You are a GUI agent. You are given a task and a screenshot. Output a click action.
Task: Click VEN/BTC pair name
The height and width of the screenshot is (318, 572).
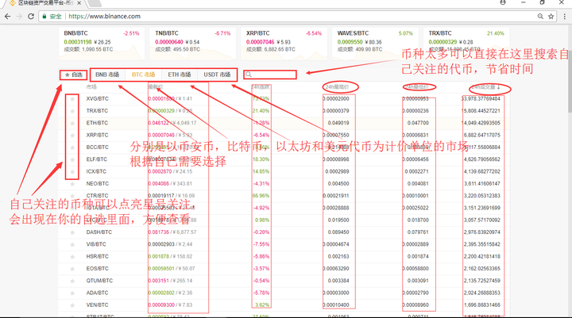click(97, 305)
